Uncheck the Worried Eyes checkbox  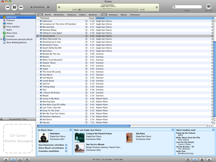tap(41, 27)
